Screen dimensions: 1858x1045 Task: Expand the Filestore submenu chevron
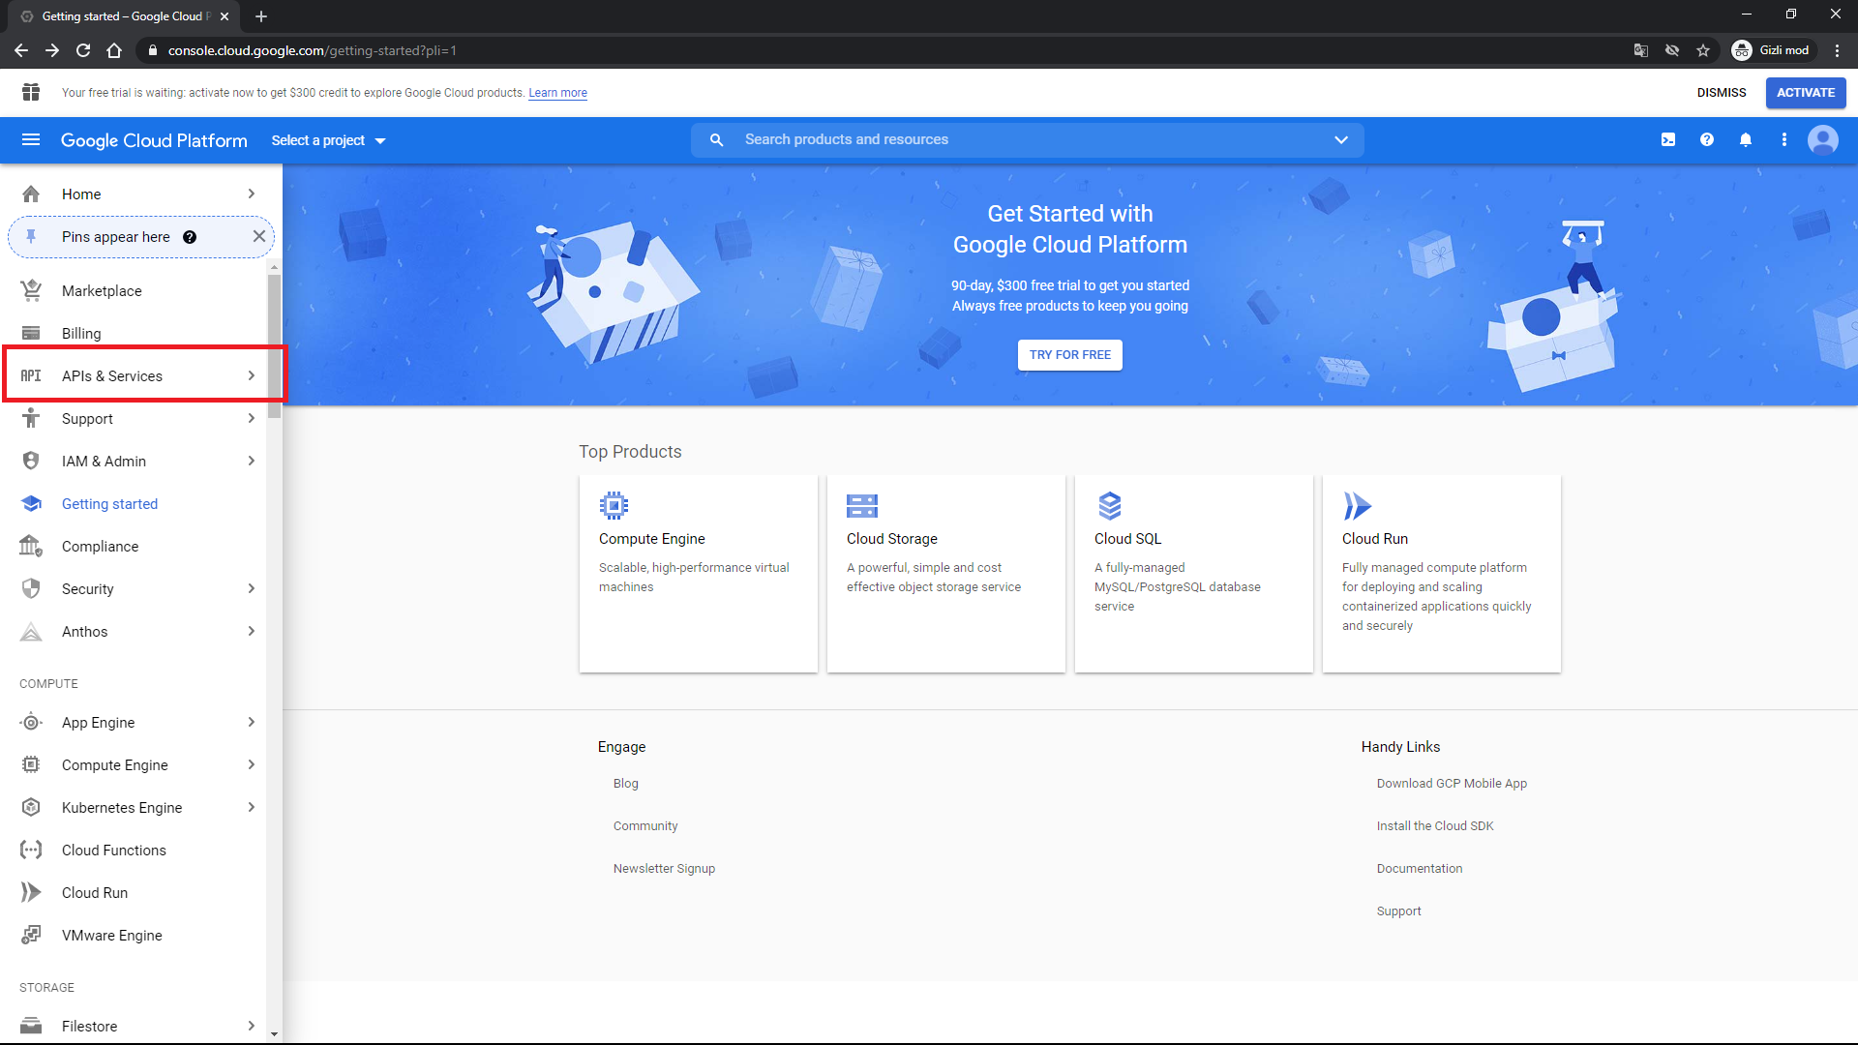click(252, 1026)
